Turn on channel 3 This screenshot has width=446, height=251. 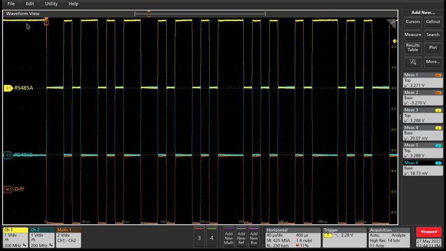click(x=199, y=237)
